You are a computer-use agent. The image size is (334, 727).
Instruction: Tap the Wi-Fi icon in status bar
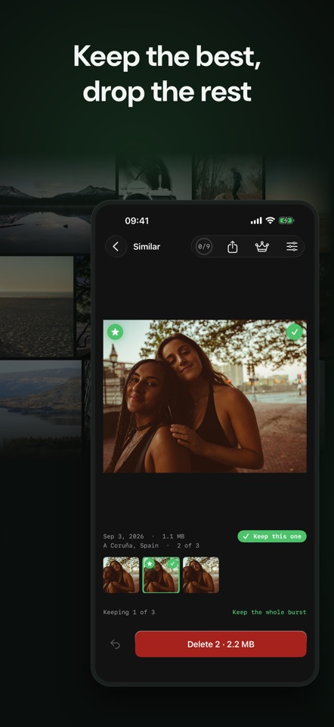[x=271, y=220]
